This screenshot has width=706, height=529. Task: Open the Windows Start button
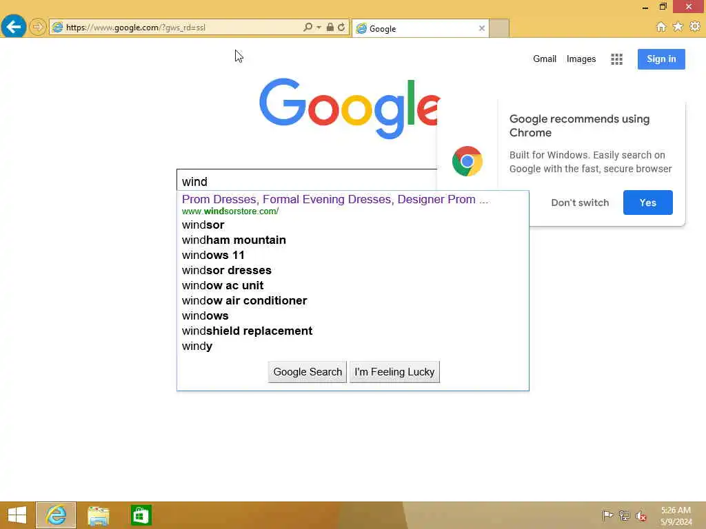[x=17, y=515]
